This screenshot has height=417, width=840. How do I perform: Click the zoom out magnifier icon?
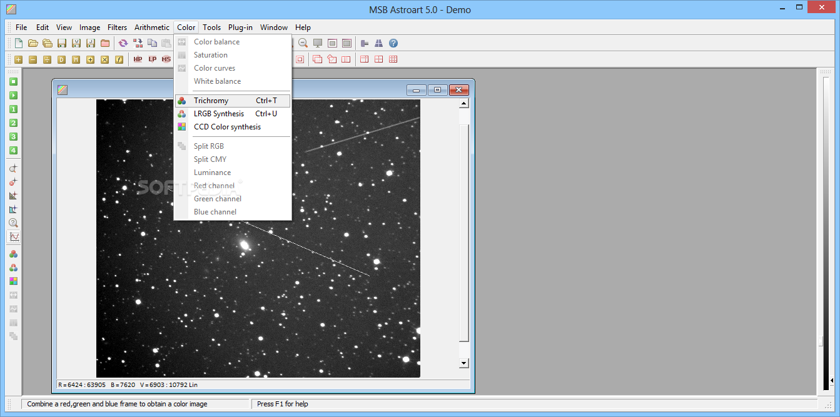[x=303, y=43]
